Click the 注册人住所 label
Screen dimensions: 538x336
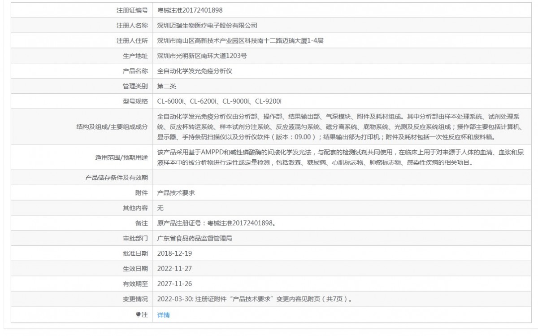[x=132, y=40]
